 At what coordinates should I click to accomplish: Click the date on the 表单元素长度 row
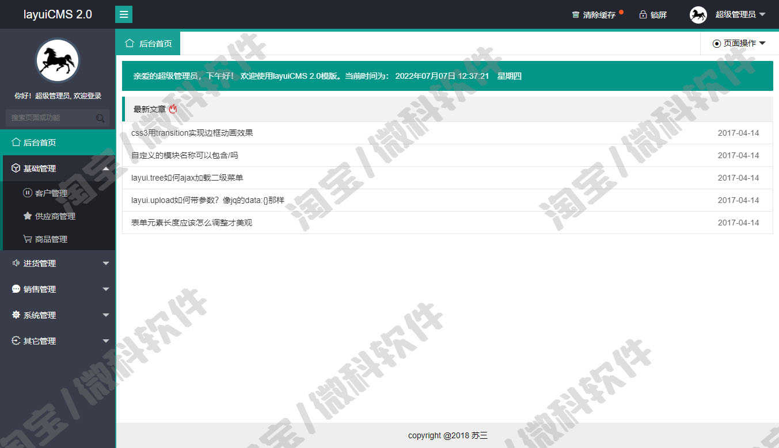738,223
